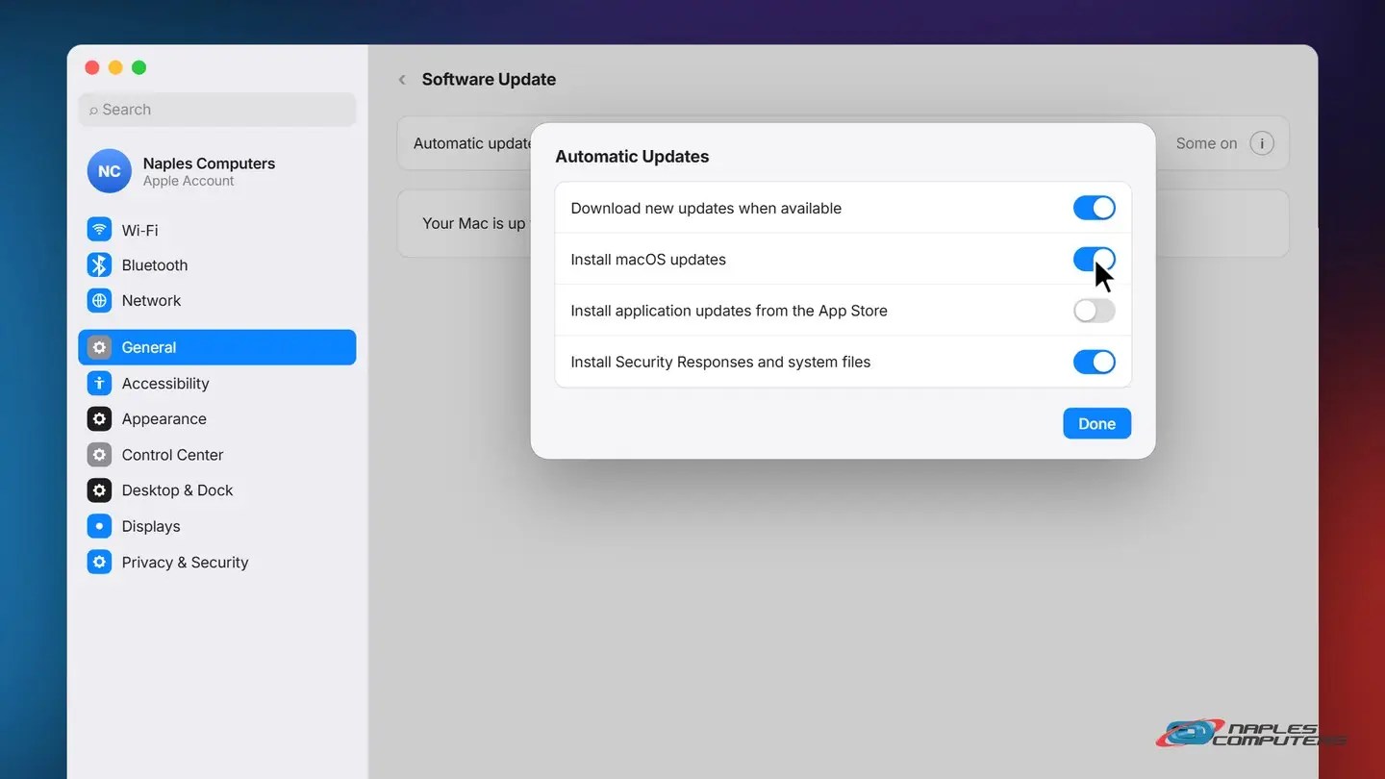
Task: Select Wi-Fi label in the sidebar
Action: coord(139,230)
